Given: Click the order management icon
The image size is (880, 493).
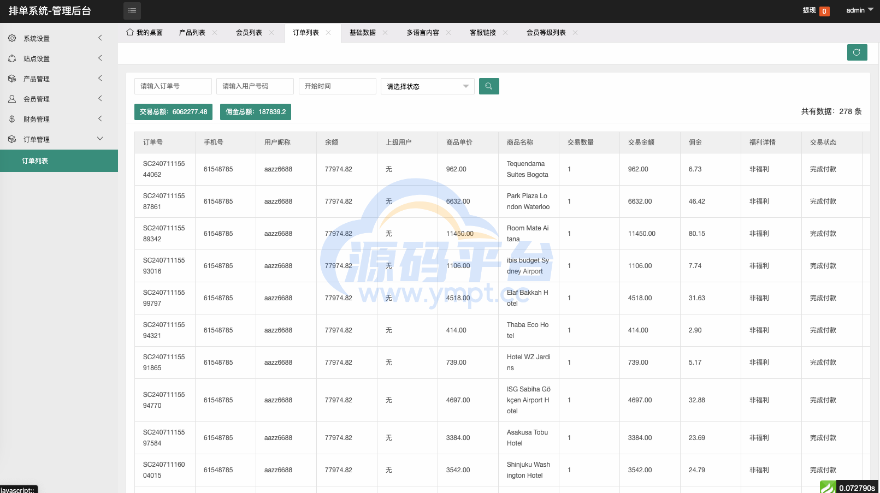Looking at the screenshot, I should click(x=12, y=139).
